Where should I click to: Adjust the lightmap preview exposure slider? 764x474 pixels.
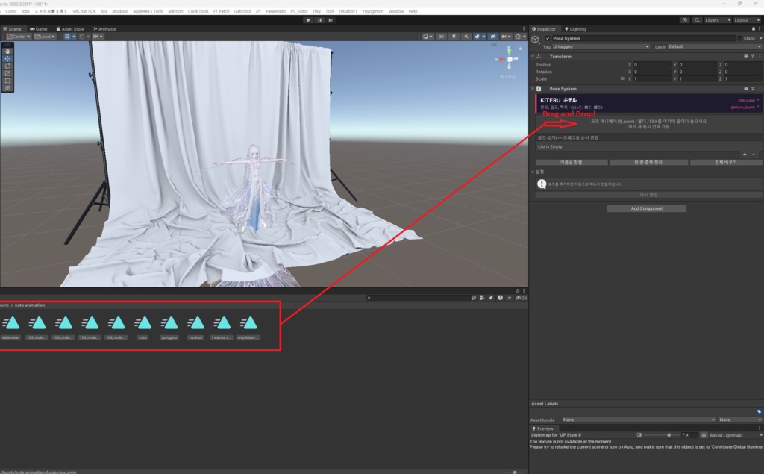click(x=661, y=435)
